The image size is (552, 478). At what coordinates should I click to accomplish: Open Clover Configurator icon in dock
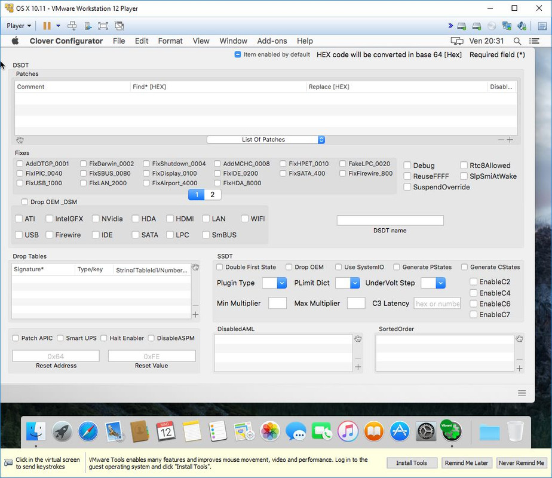coord(452,430)
